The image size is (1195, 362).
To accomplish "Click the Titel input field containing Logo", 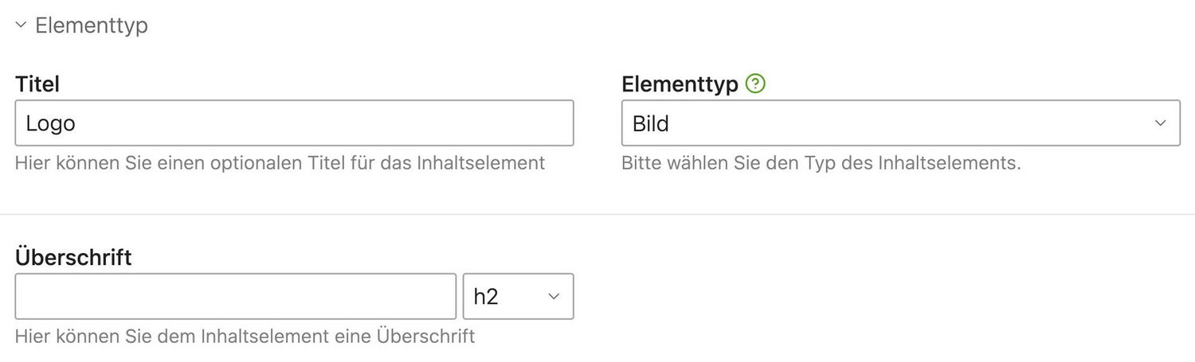I will (294, 123).
